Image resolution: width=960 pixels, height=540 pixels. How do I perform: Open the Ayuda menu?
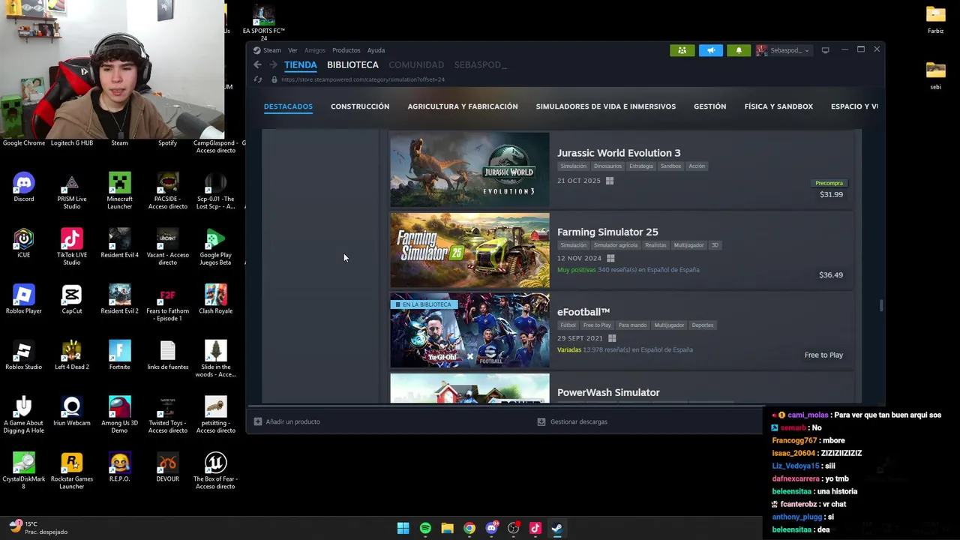pyautogui.click(x=376, y=50)
